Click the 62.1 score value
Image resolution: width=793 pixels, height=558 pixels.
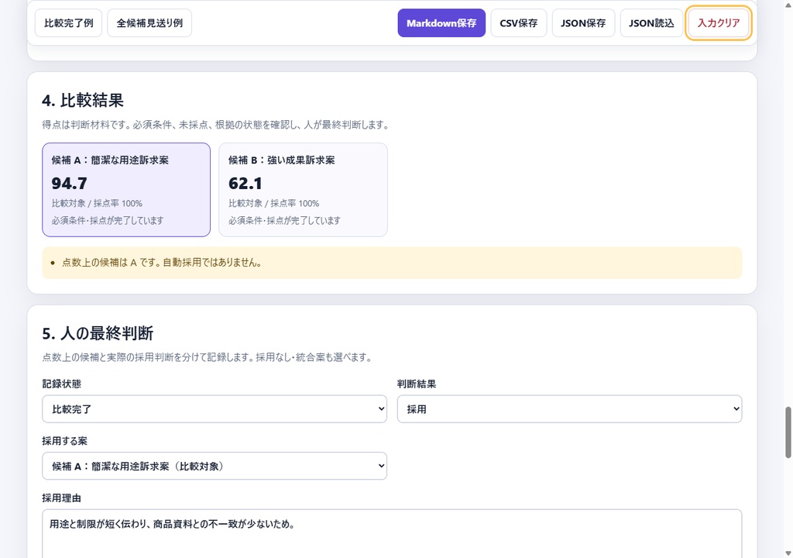245,183
